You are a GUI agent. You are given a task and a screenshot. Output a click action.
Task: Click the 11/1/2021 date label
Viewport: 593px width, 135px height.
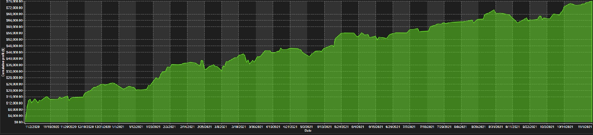[585, 127]
